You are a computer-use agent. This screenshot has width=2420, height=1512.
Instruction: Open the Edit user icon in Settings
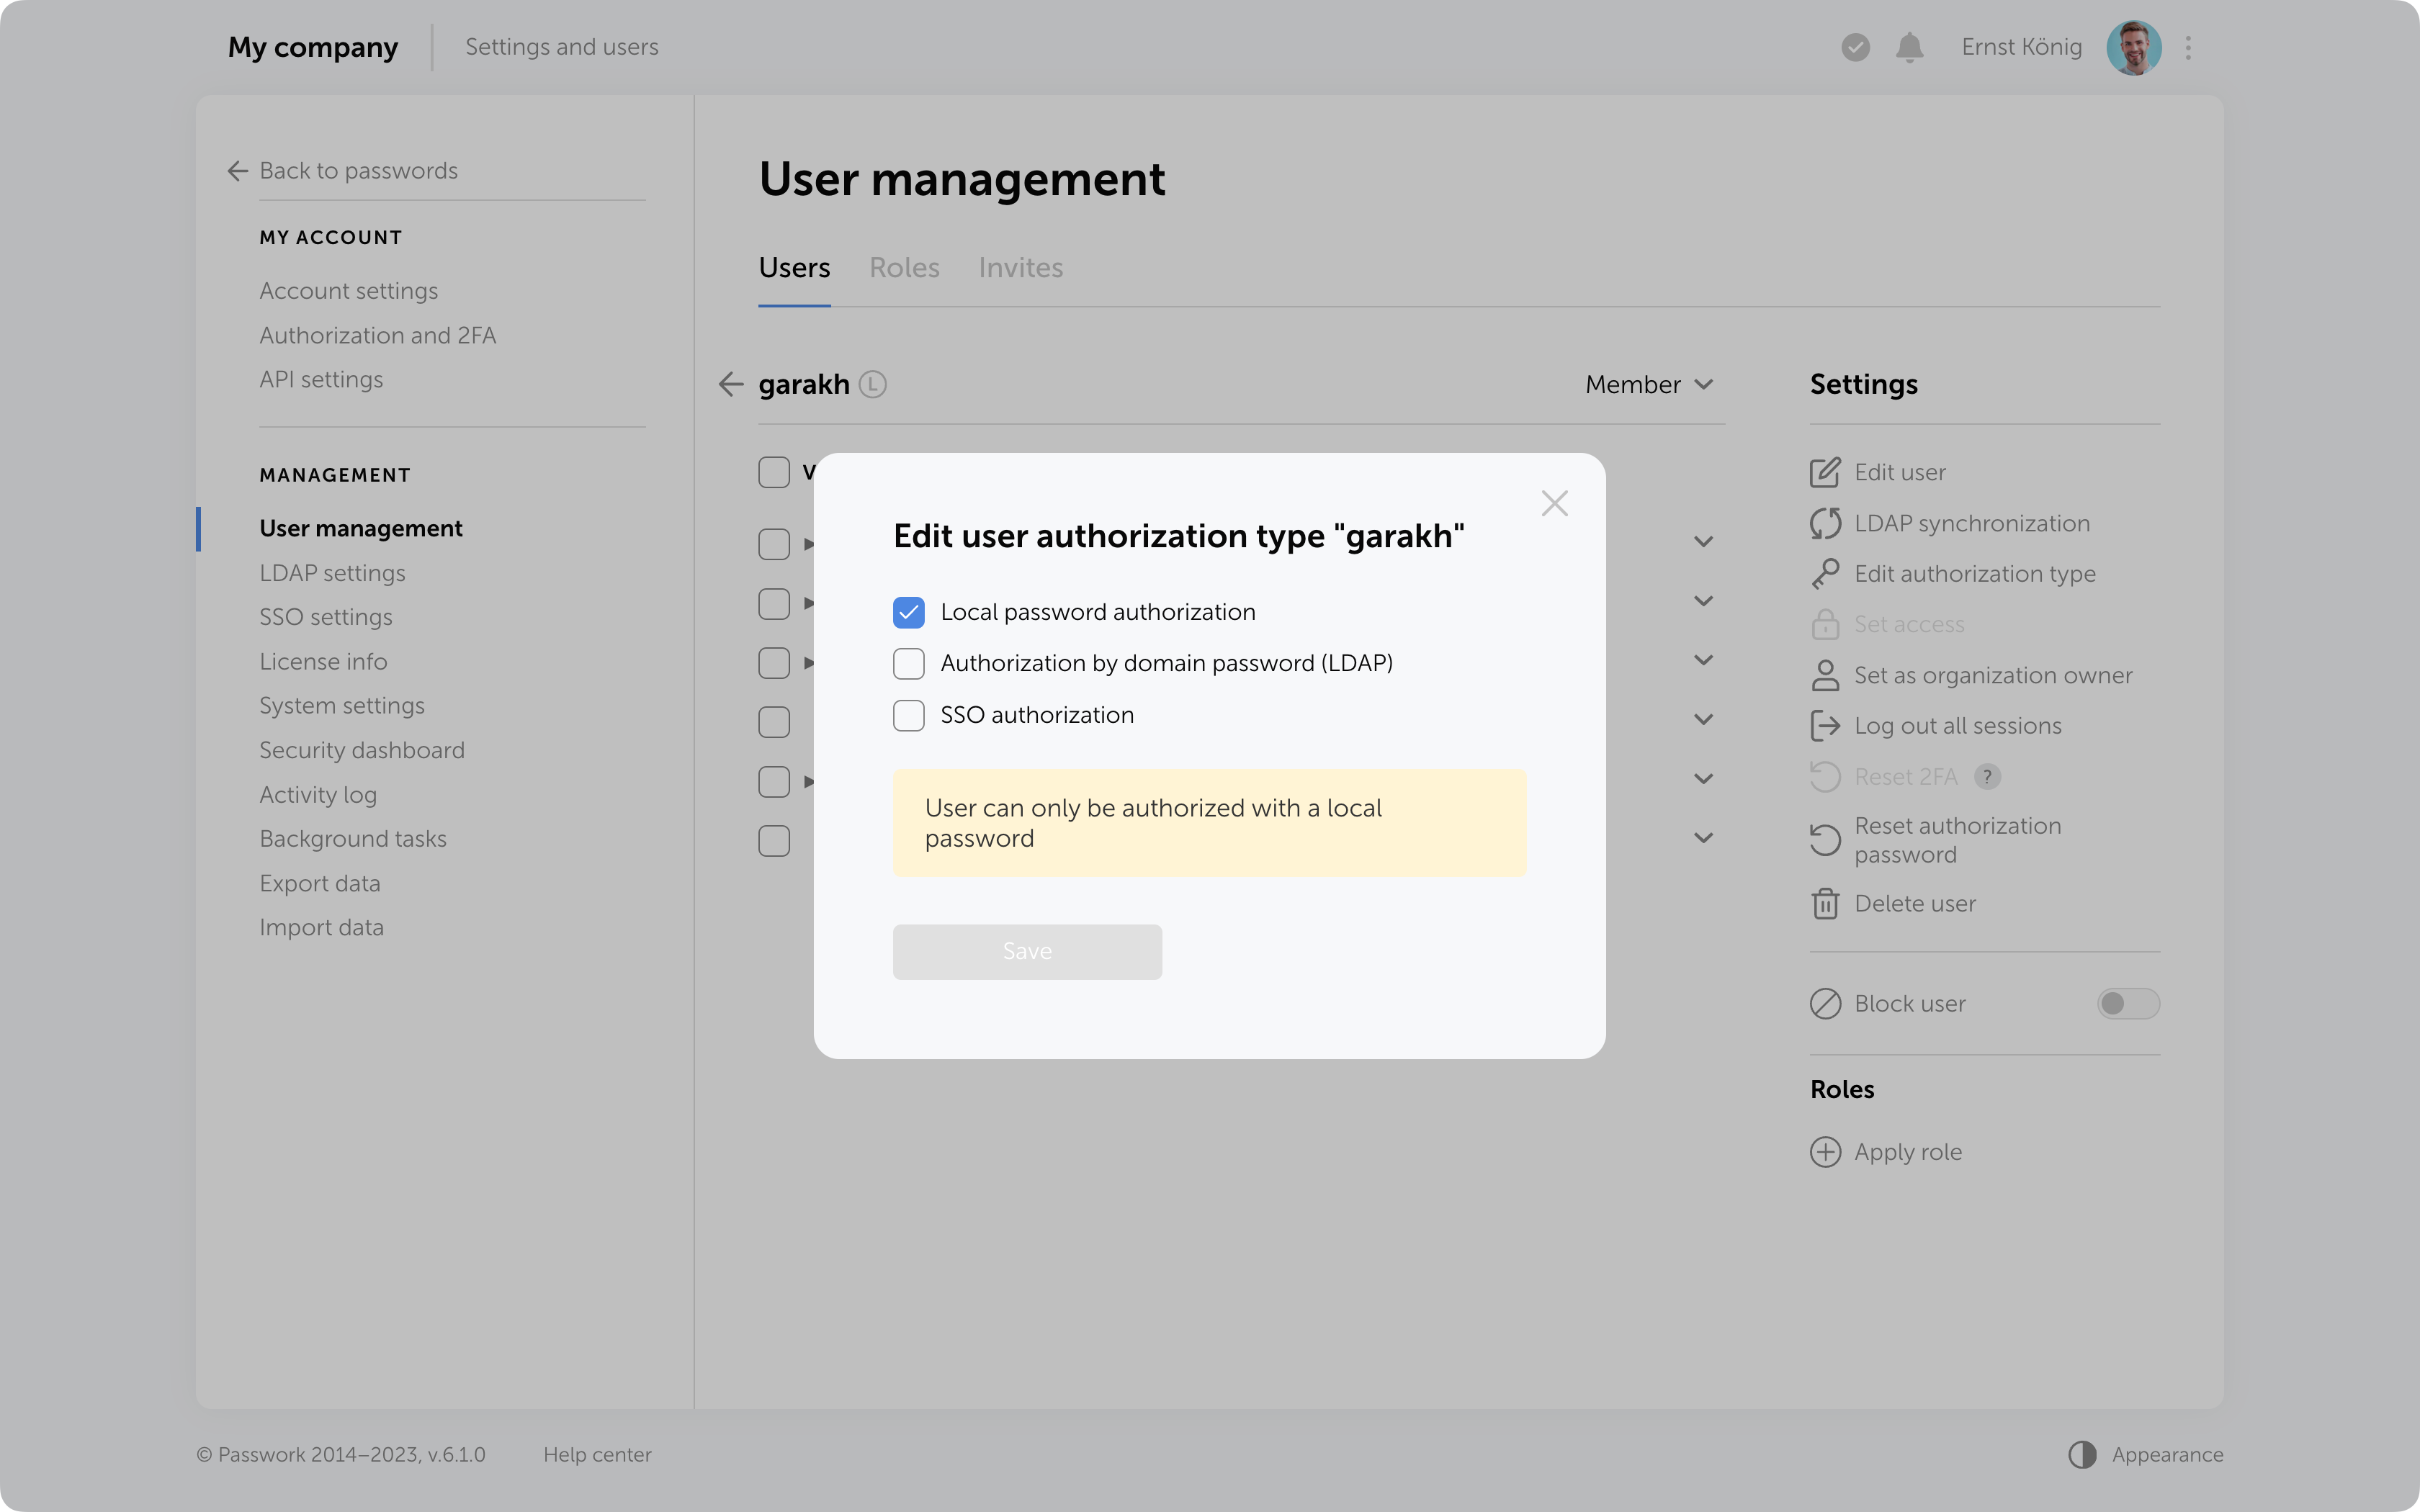coord(1825,472)
